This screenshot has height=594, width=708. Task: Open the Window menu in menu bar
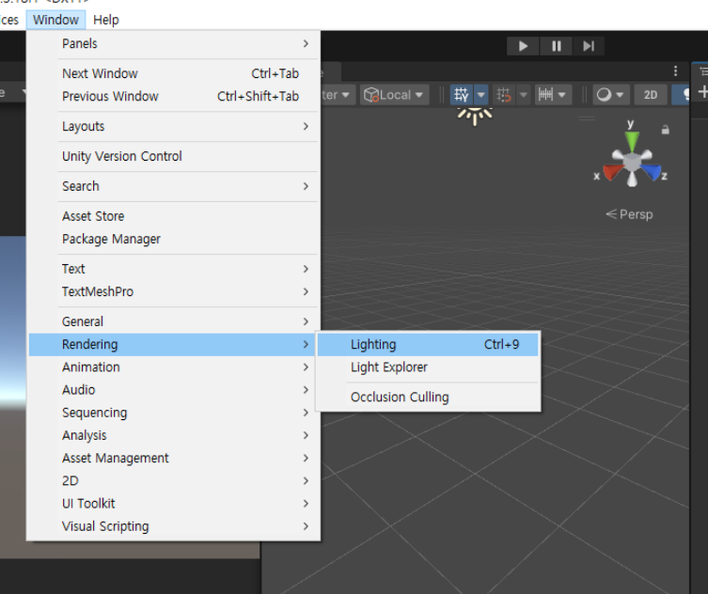(x=56, y=20)
